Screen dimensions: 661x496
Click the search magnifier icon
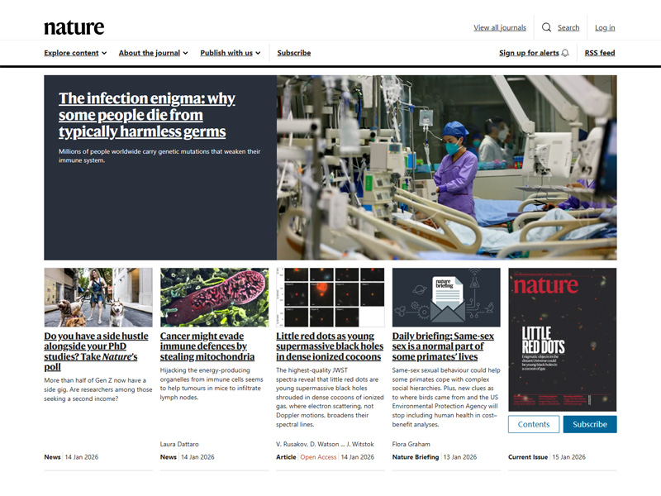coord(546,27)
